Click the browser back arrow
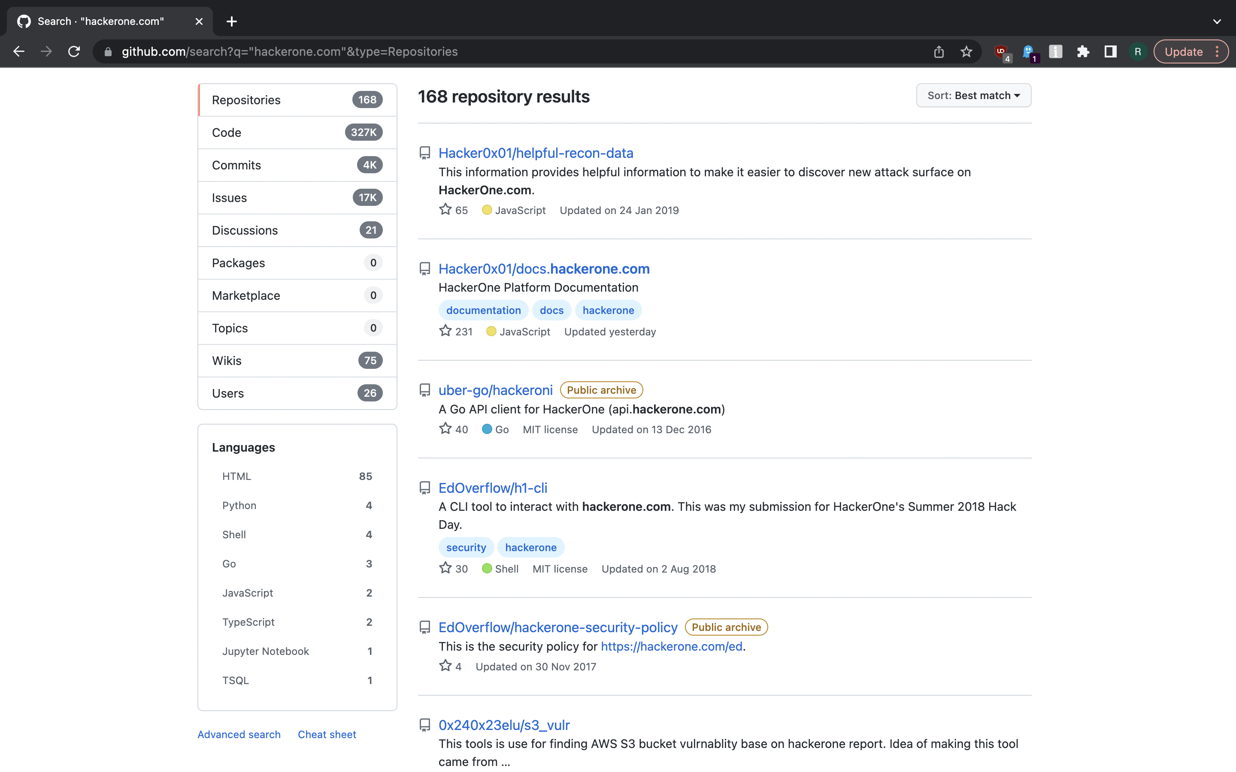1236x772 pixels. point(19,51)
